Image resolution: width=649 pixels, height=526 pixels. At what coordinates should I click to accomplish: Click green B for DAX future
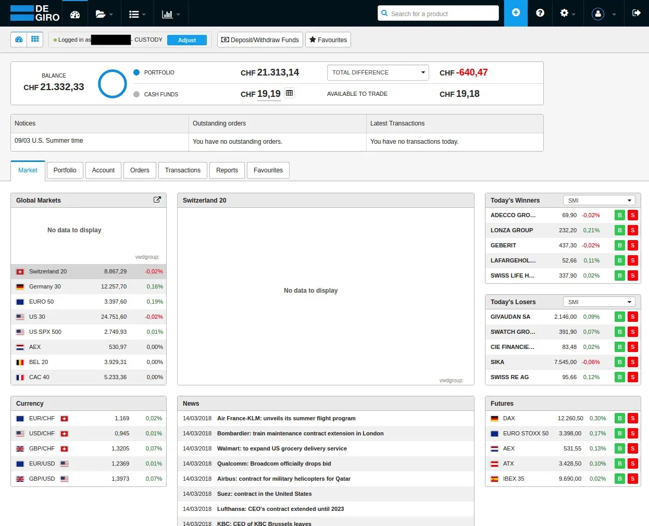620,418
